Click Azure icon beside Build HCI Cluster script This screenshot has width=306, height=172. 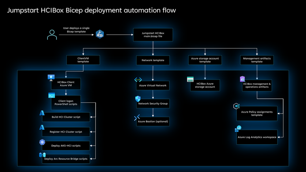point(42,113)
